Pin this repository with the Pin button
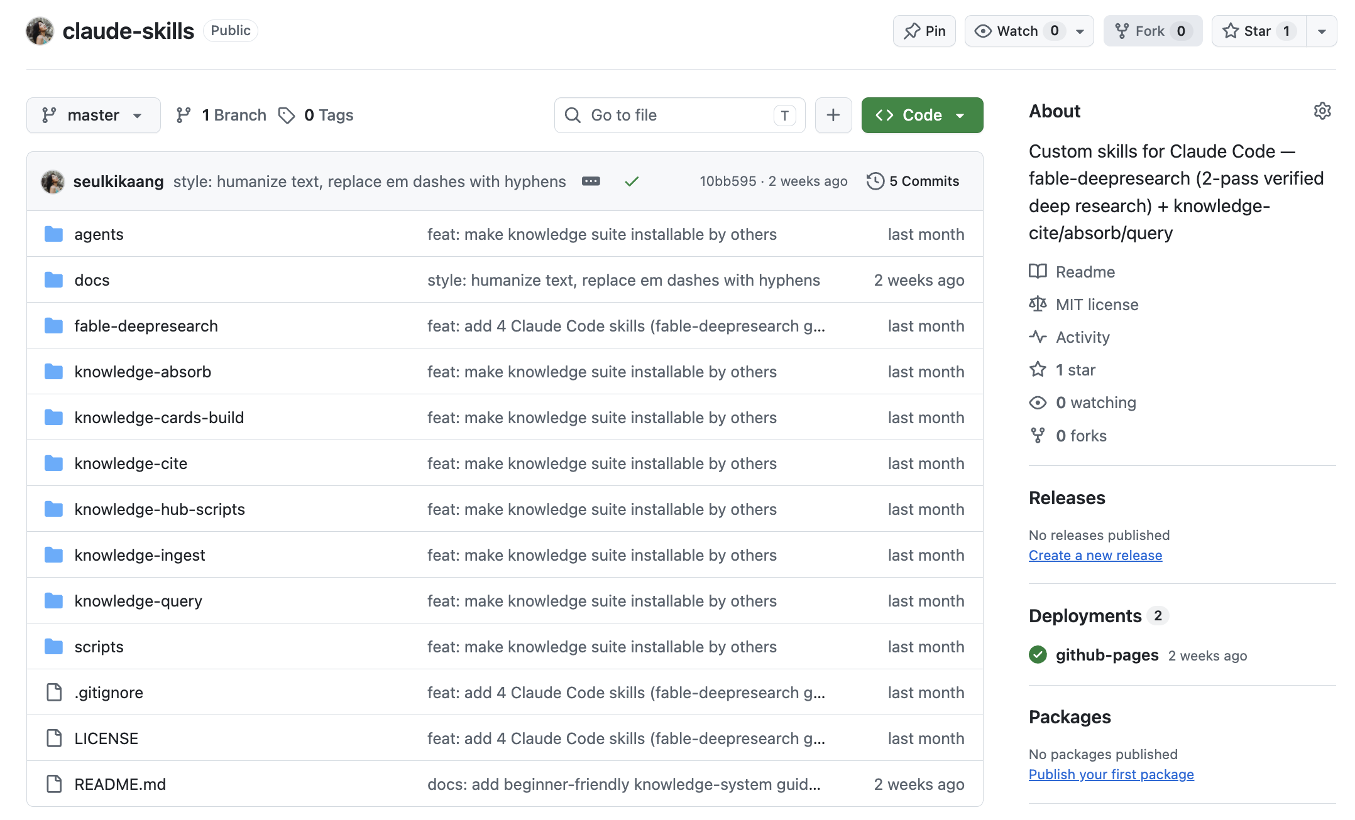 pos(924,31)
